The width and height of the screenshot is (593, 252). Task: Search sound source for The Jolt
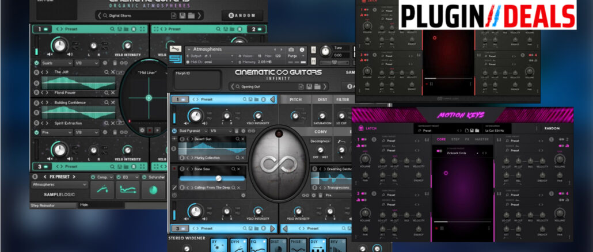click(x=107, y=72)
